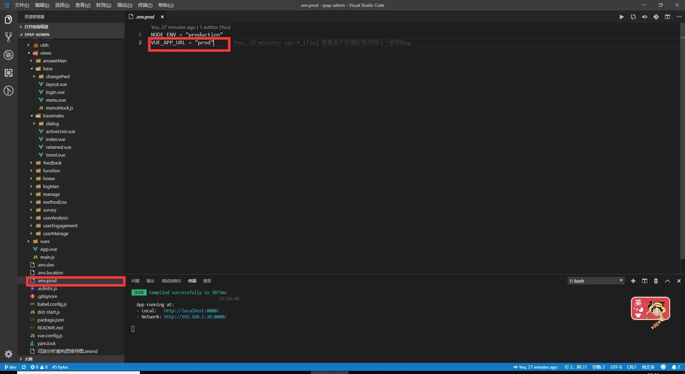
Task: Open the Extensions view
Action: (9, 73)
